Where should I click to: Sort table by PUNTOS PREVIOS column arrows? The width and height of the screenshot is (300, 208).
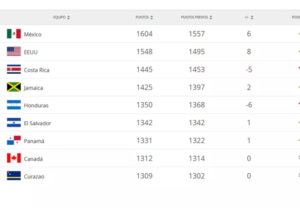coord(211,17)
